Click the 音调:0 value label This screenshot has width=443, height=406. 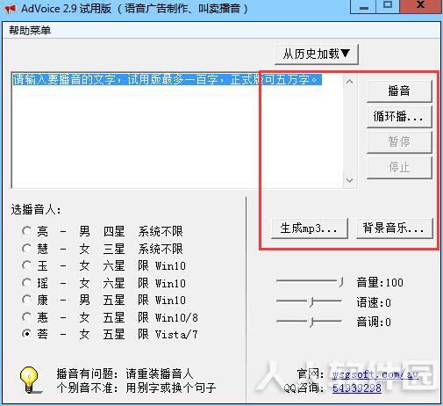click(x=374, y=323)
